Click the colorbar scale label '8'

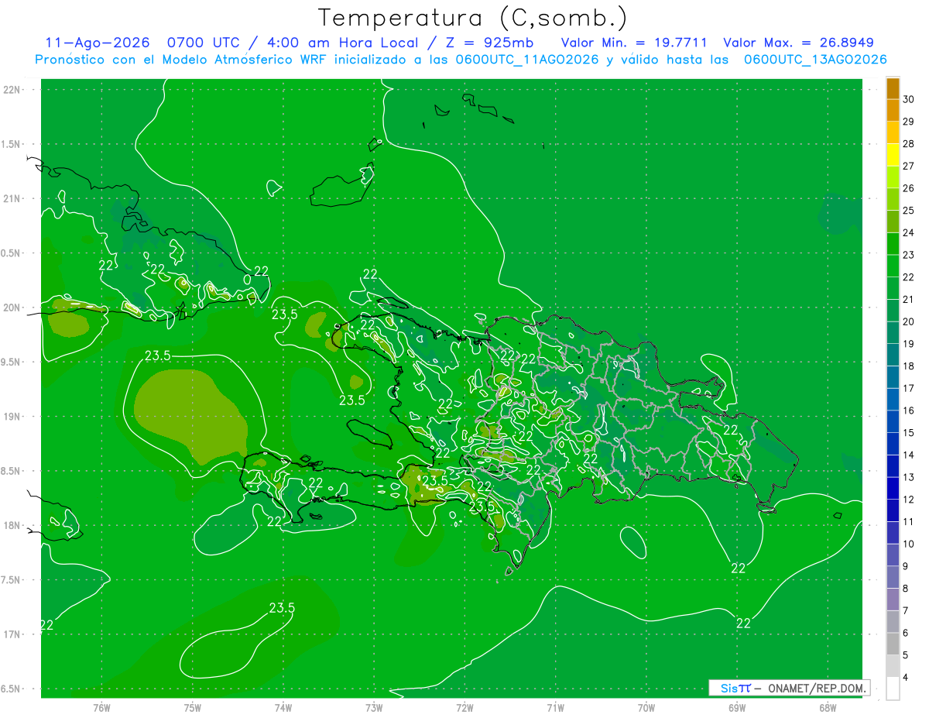click(x=907, y=588)
